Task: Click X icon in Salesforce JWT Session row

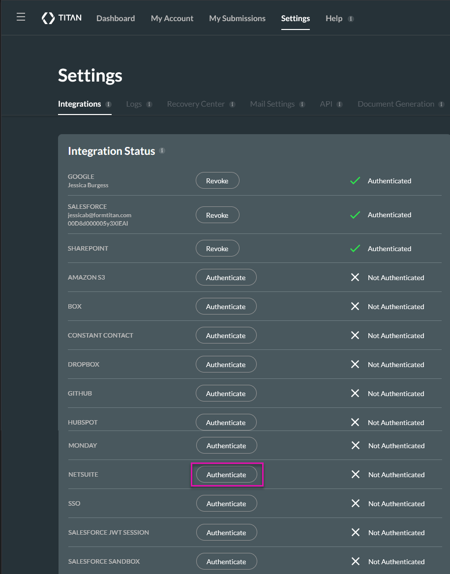Action: pyautogui.click(x=356, y=532)
